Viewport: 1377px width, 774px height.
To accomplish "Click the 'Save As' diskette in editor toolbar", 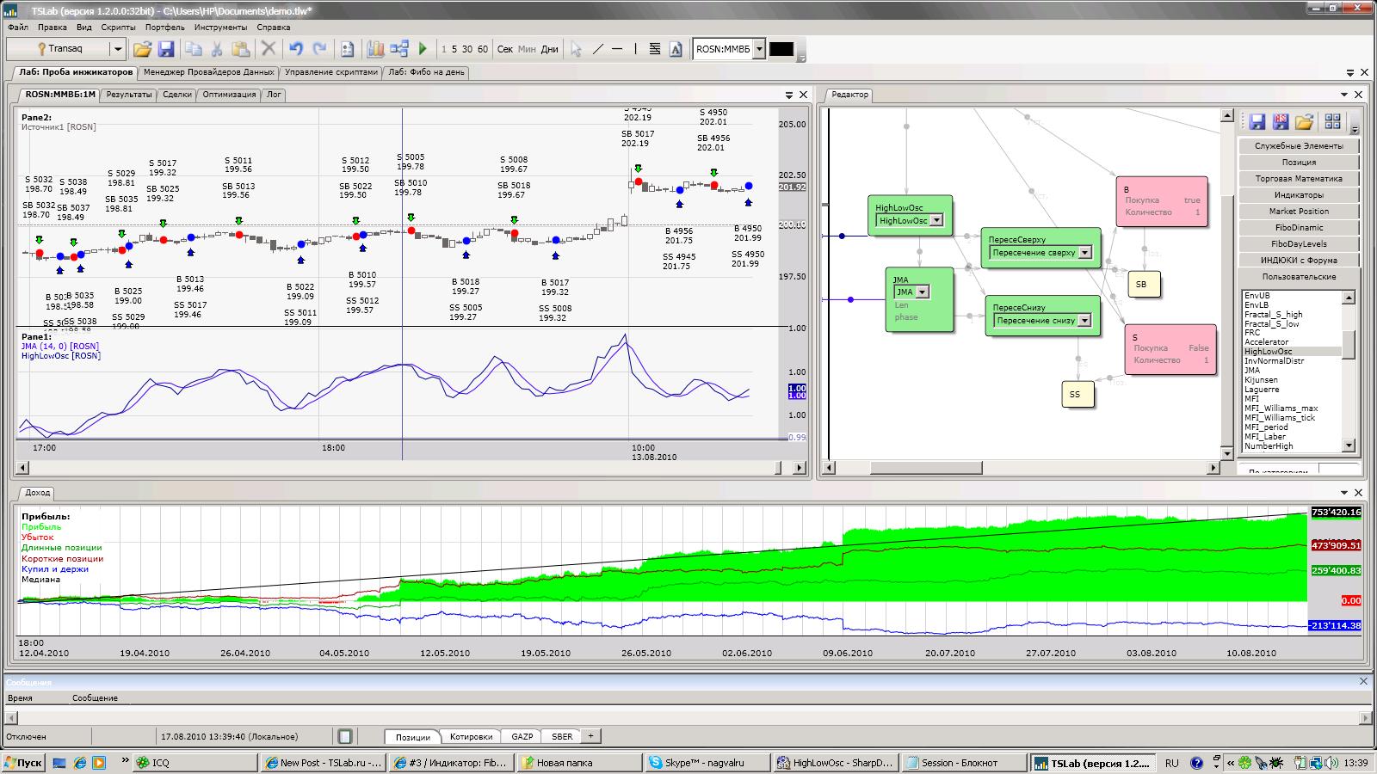I will [x=1281, y=121].
